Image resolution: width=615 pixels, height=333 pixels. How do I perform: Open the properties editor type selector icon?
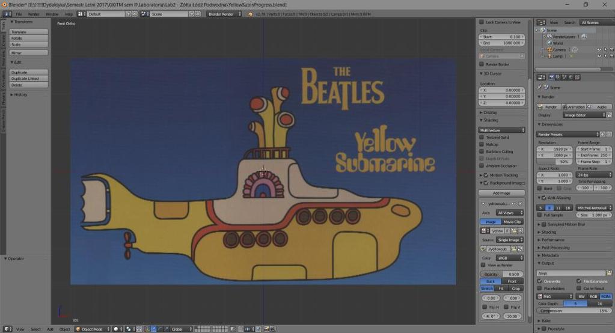(541, 78)
